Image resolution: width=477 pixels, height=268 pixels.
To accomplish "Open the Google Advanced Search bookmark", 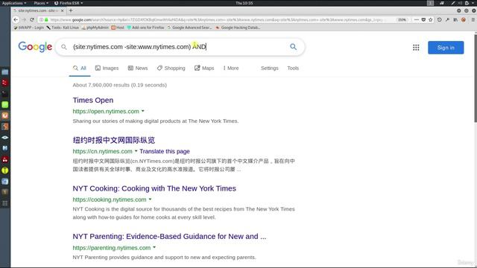I will [189, 28].
